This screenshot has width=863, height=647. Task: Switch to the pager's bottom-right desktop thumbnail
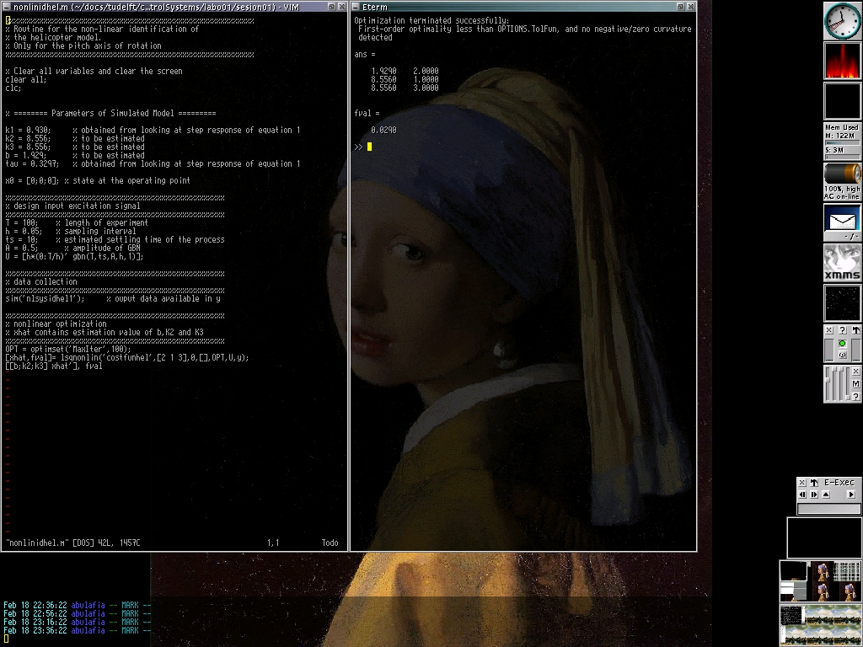click(x=847, y=591)
